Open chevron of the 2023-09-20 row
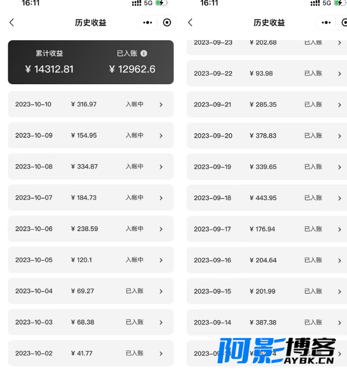This screenshot has width=347, height=369. 339,136
